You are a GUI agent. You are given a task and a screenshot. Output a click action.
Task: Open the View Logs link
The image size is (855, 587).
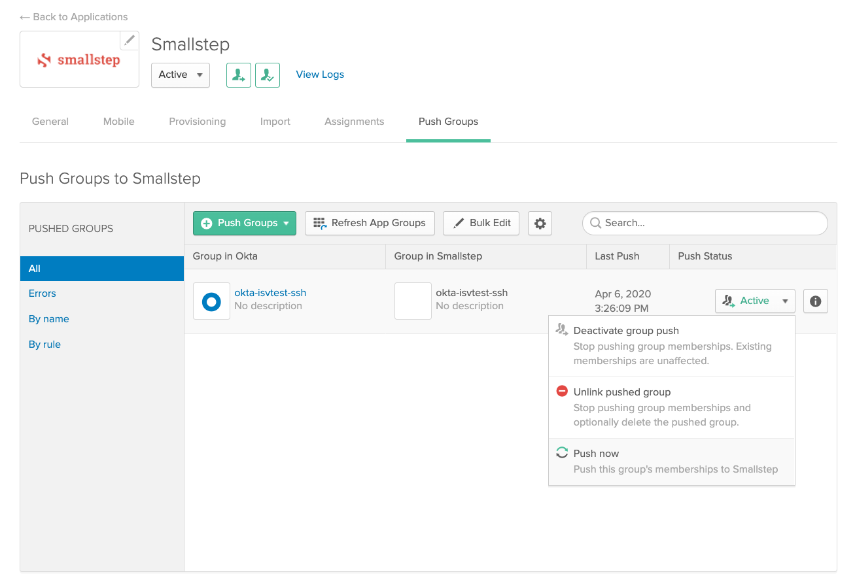point(320,75)
